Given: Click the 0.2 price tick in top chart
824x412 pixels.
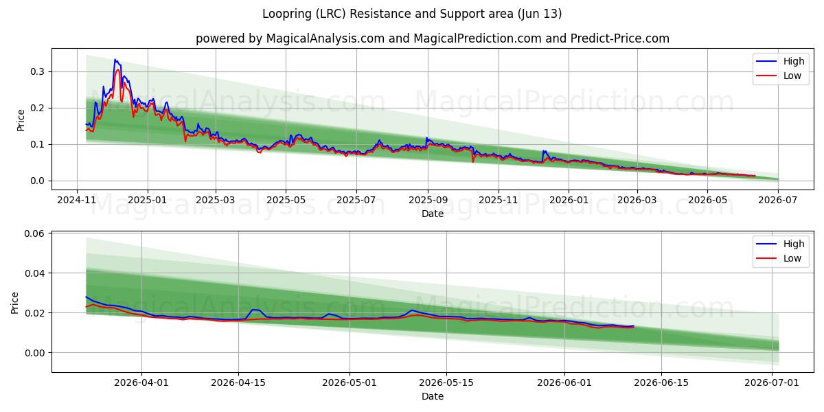Looking at the screenshot, I should point(38,108).
